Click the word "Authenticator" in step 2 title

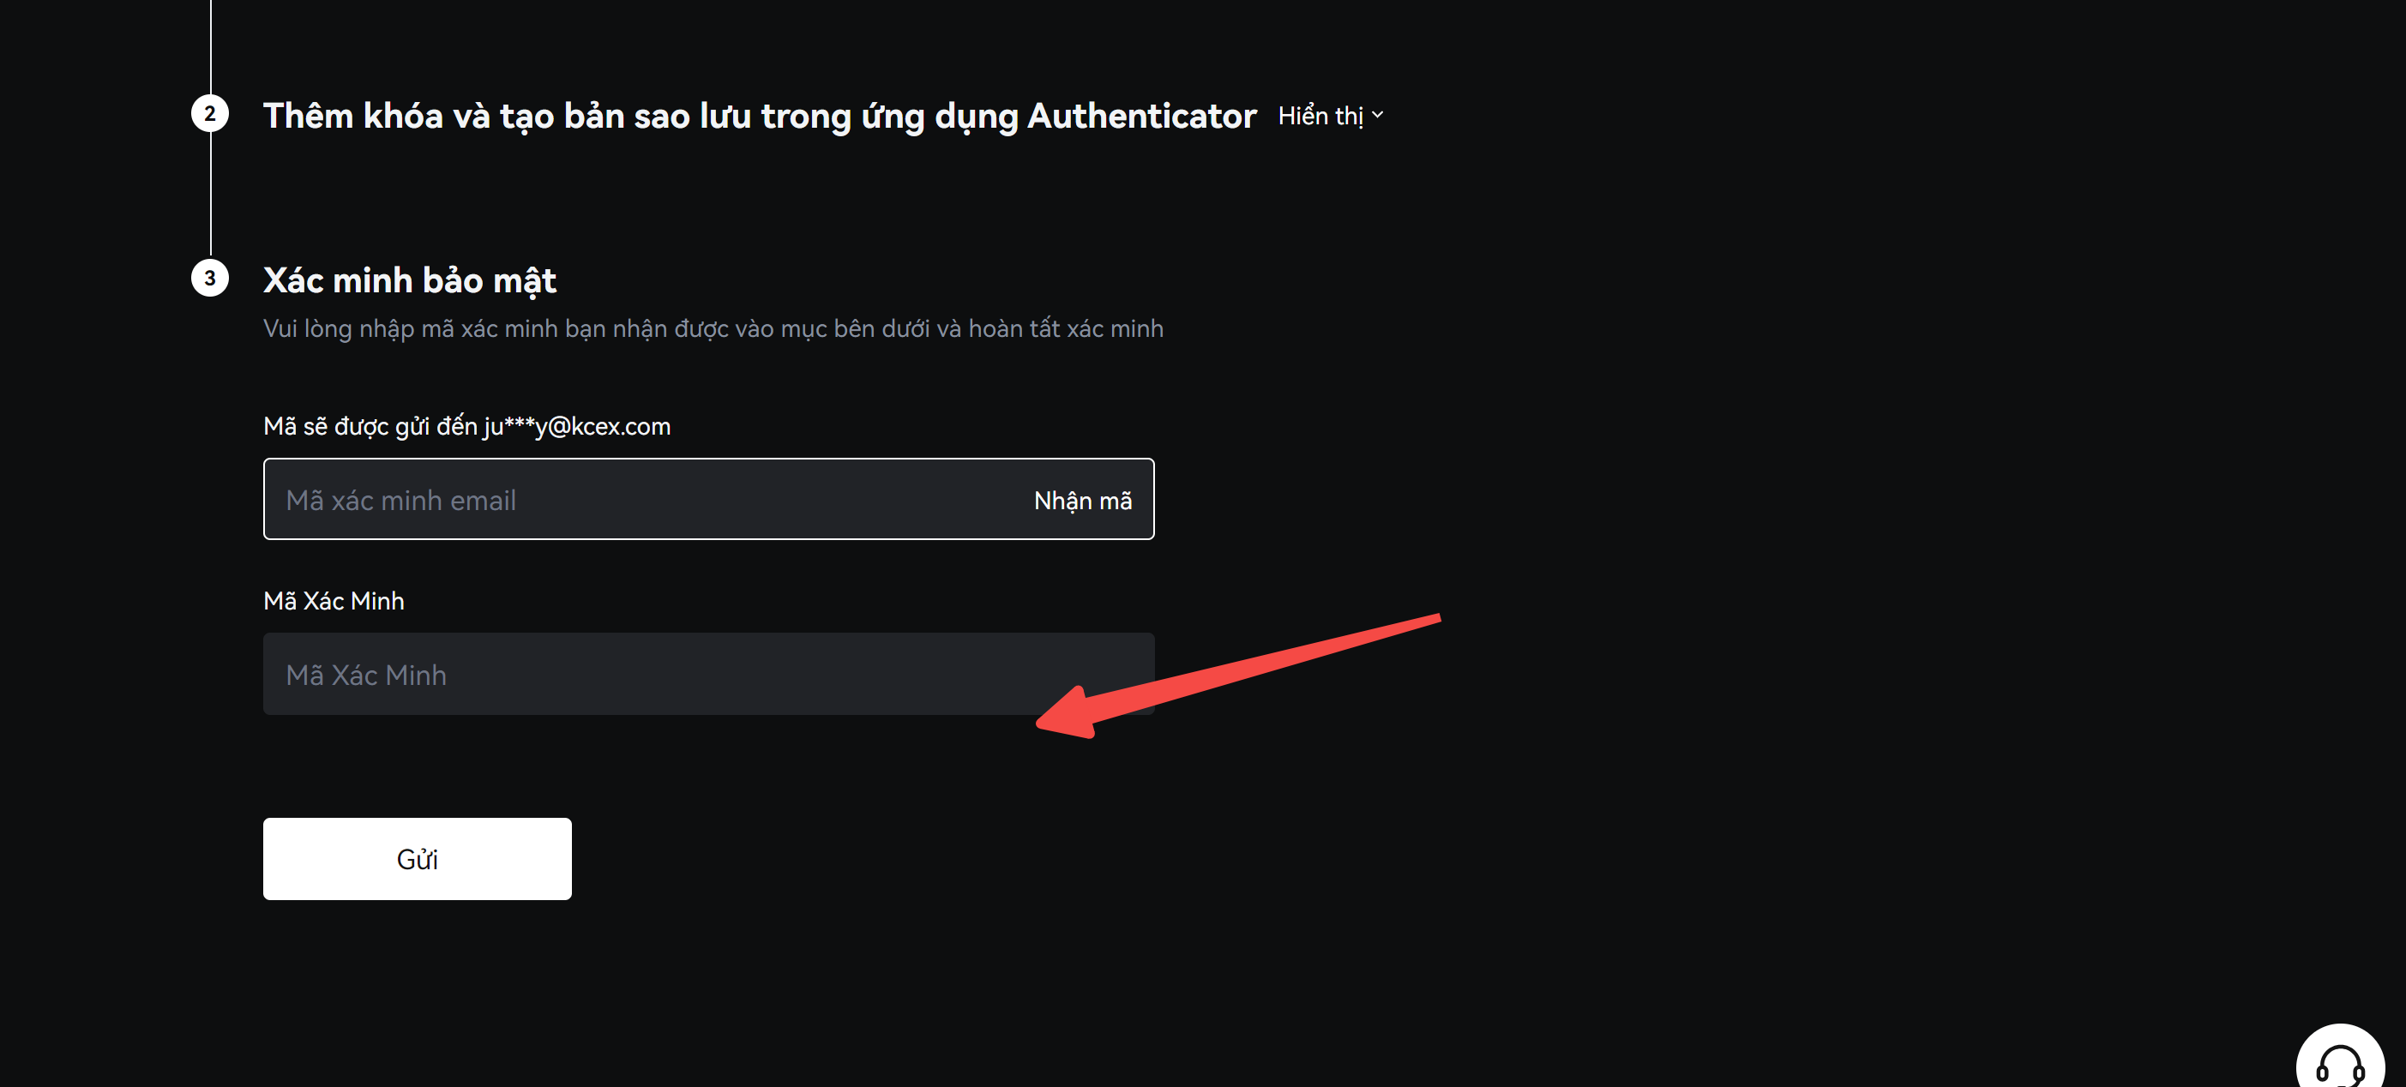pos(1141,116)
